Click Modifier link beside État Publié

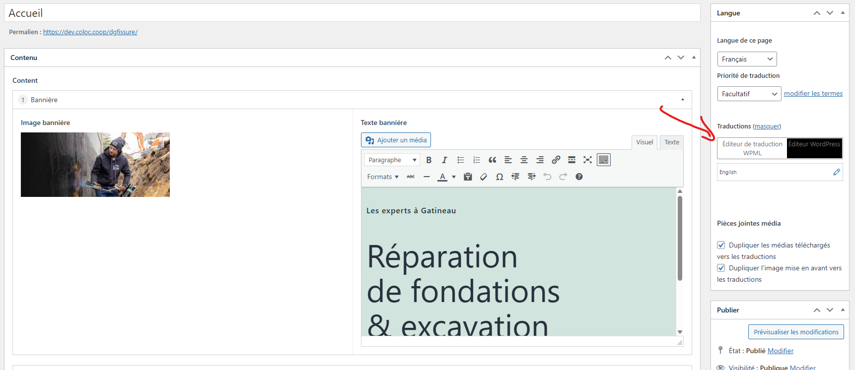[x=781, y=351]
